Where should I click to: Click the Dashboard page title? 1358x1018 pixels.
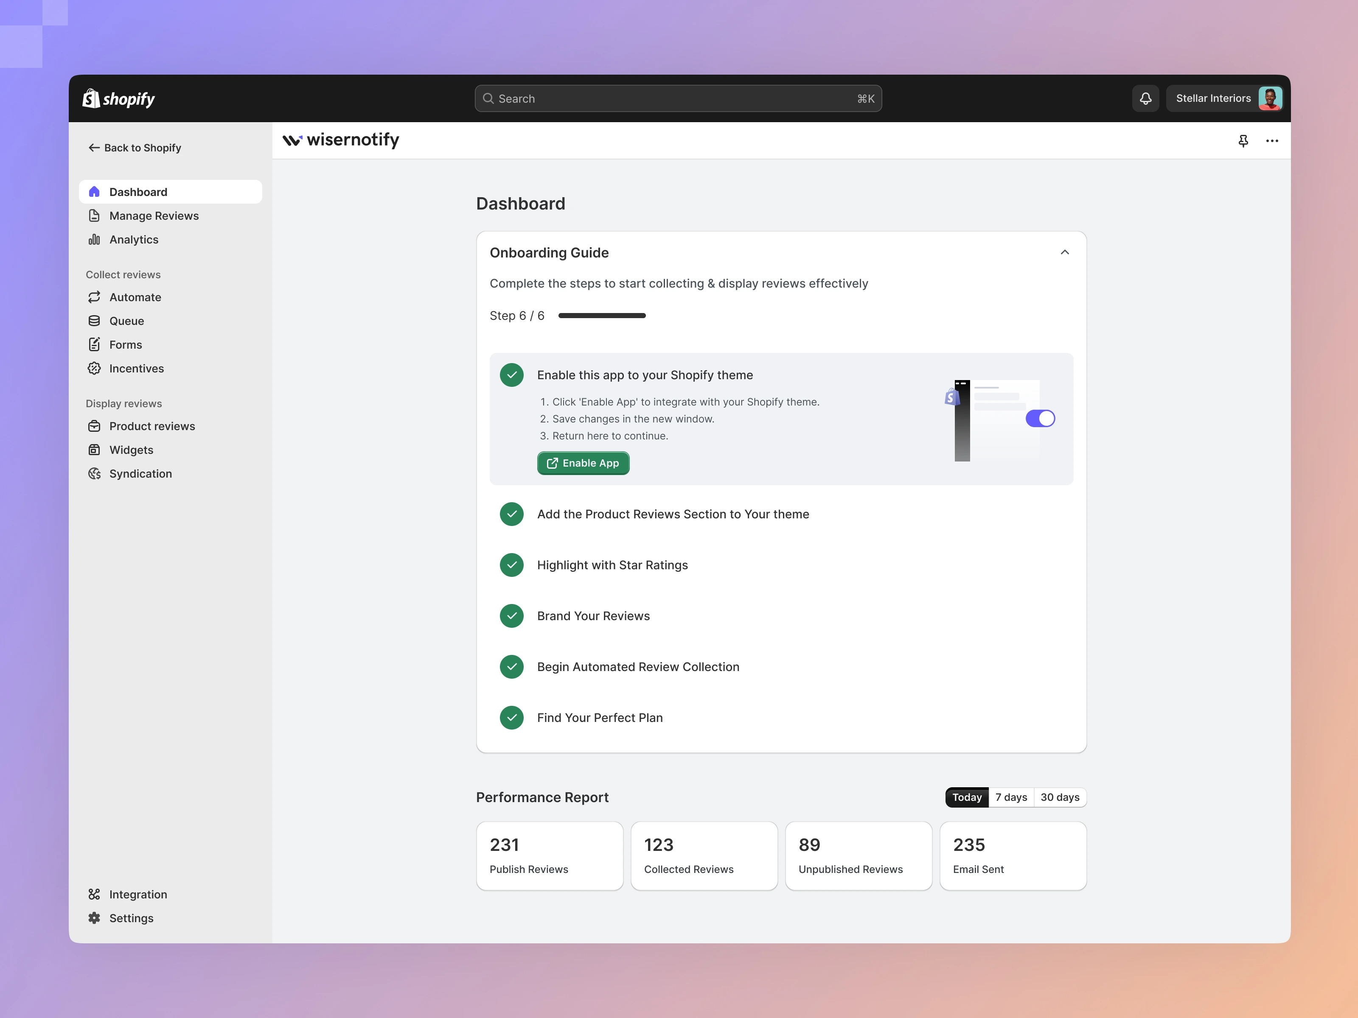click(x=521, y=204)
